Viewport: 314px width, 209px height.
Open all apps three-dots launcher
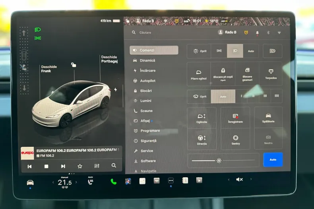(x=171, y=180)
